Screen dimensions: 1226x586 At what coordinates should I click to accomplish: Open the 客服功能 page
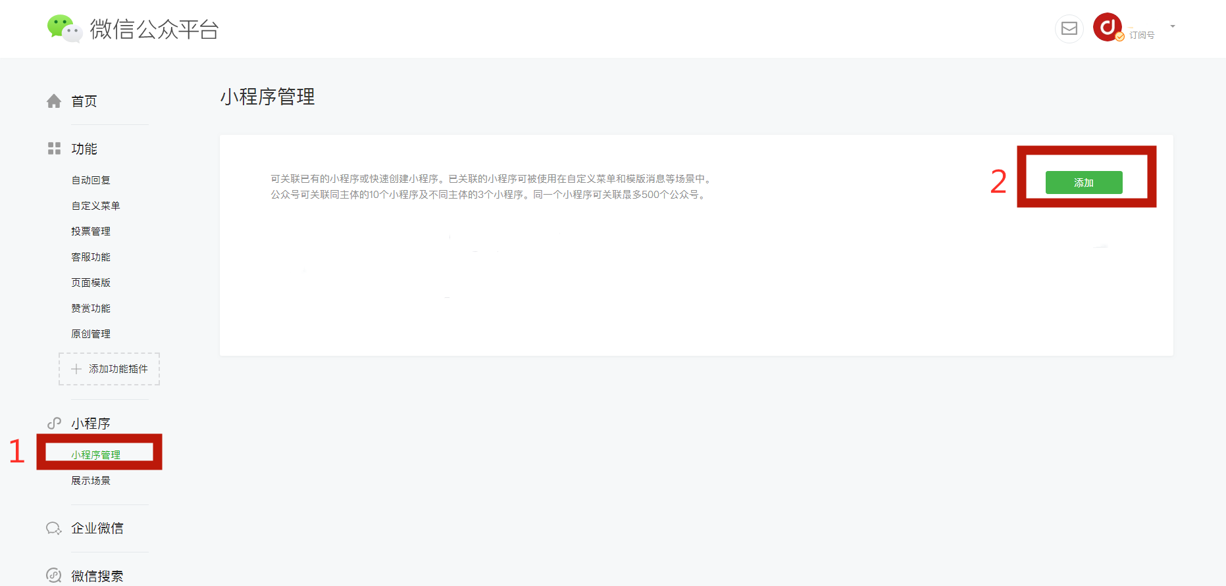coord(91,257)
